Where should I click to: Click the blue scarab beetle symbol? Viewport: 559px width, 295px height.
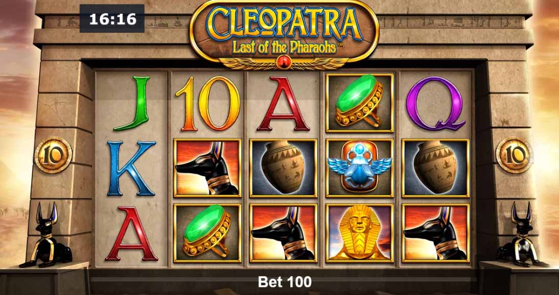tap(360, 167)
